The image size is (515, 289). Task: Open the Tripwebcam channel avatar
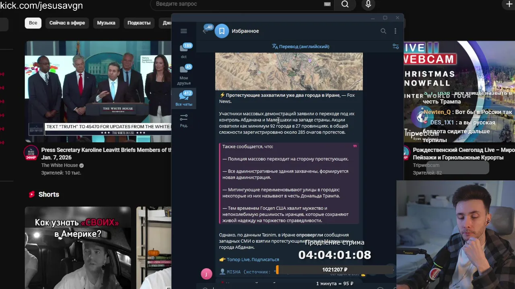coord(405,153)
